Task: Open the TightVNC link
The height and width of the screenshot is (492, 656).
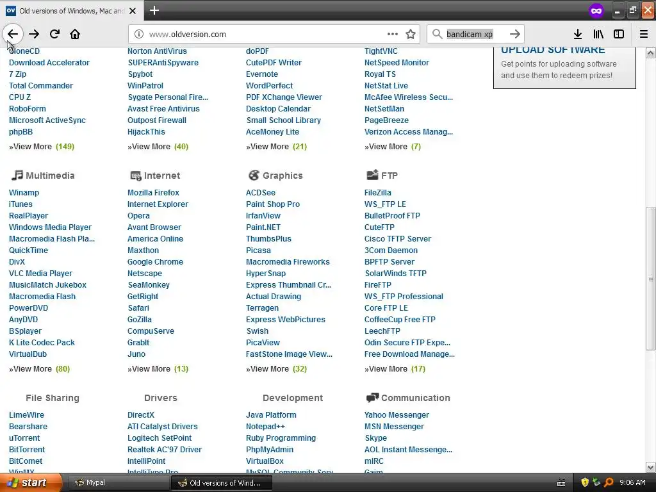Action: coord(381,51)
